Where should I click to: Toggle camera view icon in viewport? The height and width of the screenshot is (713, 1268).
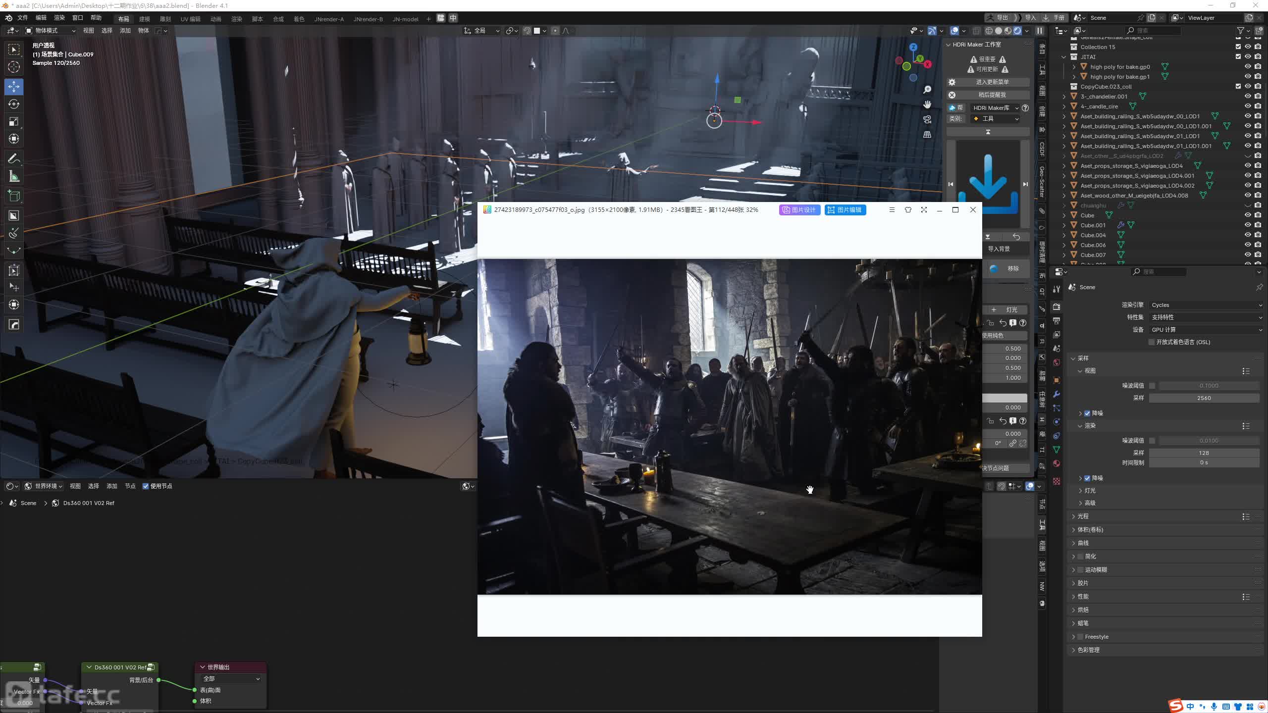pos(927,119)
